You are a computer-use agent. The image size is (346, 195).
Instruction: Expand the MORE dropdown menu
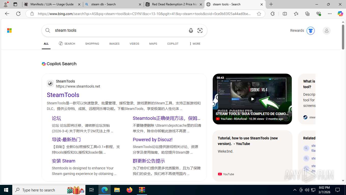coord(195,44)
